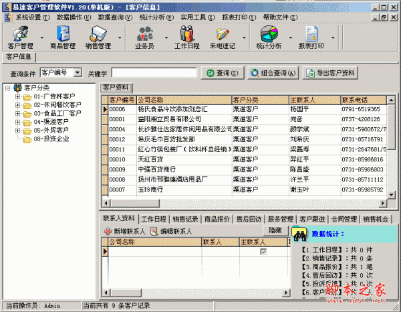Switch to 销售机会 tab
The width and height of the screenshot is (401, 312).
pos(376,220)
